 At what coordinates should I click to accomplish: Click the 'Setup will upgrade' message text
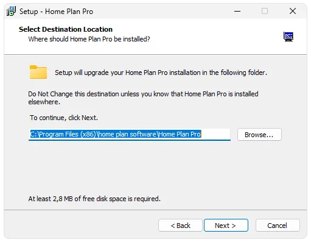[x=161, y=73]
